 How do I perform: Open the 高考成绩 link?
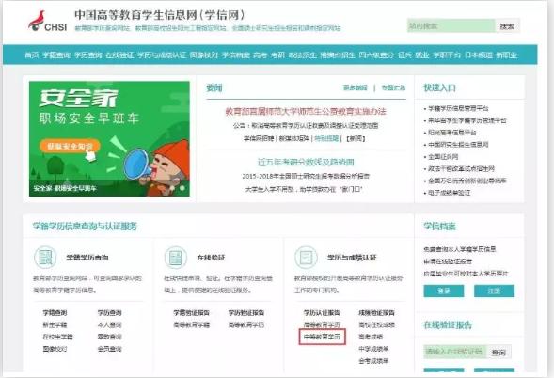click(x=371, y=337)
